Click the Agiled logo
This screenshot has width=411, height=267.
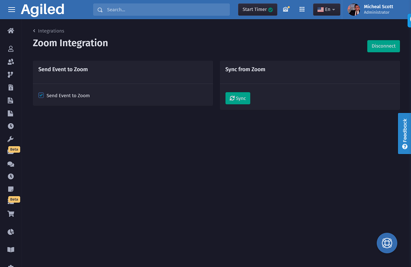(x=42, y=10)
